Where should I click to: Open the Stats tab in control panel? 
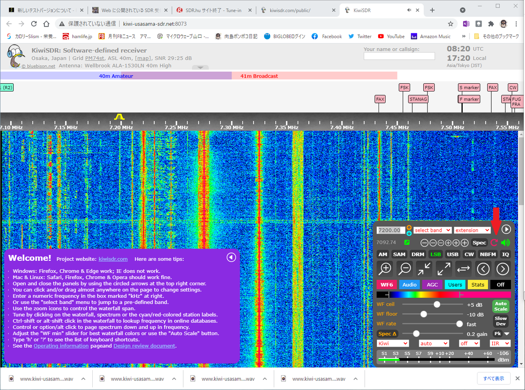(478, 285)
